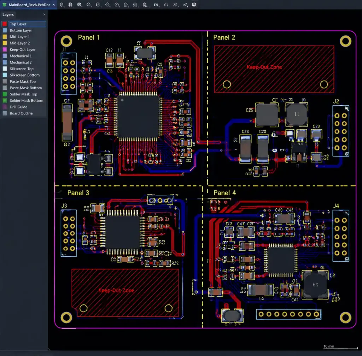This screenshot has height=356, width=362.
Task: Click the last icon in the top toolbar
Action: (x=194, y=5)
